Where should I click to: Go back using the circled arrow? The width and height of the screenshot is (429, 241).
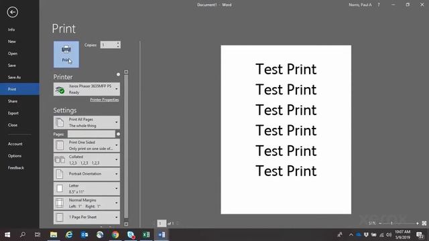[x=13, y=12]
